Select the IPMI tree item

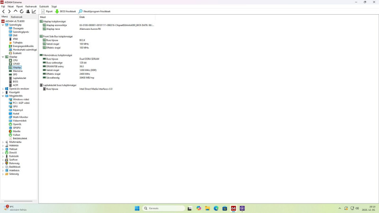coord(15,39)
